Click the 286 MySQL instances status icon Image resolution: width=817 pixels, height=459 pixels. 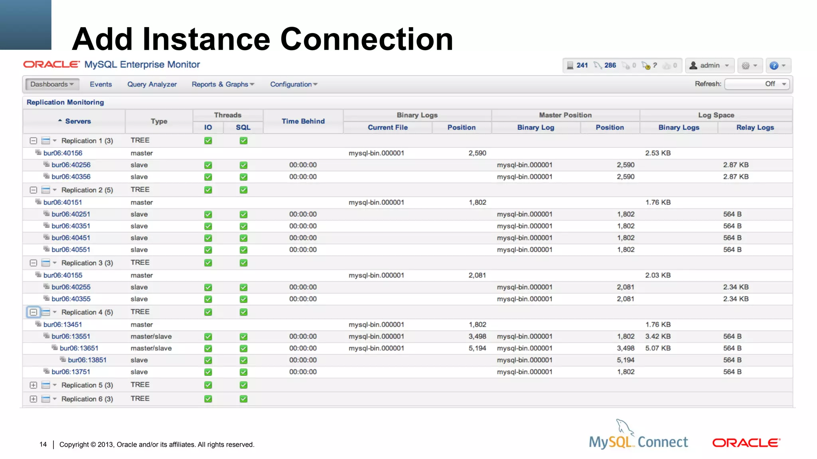pos(598,65)
